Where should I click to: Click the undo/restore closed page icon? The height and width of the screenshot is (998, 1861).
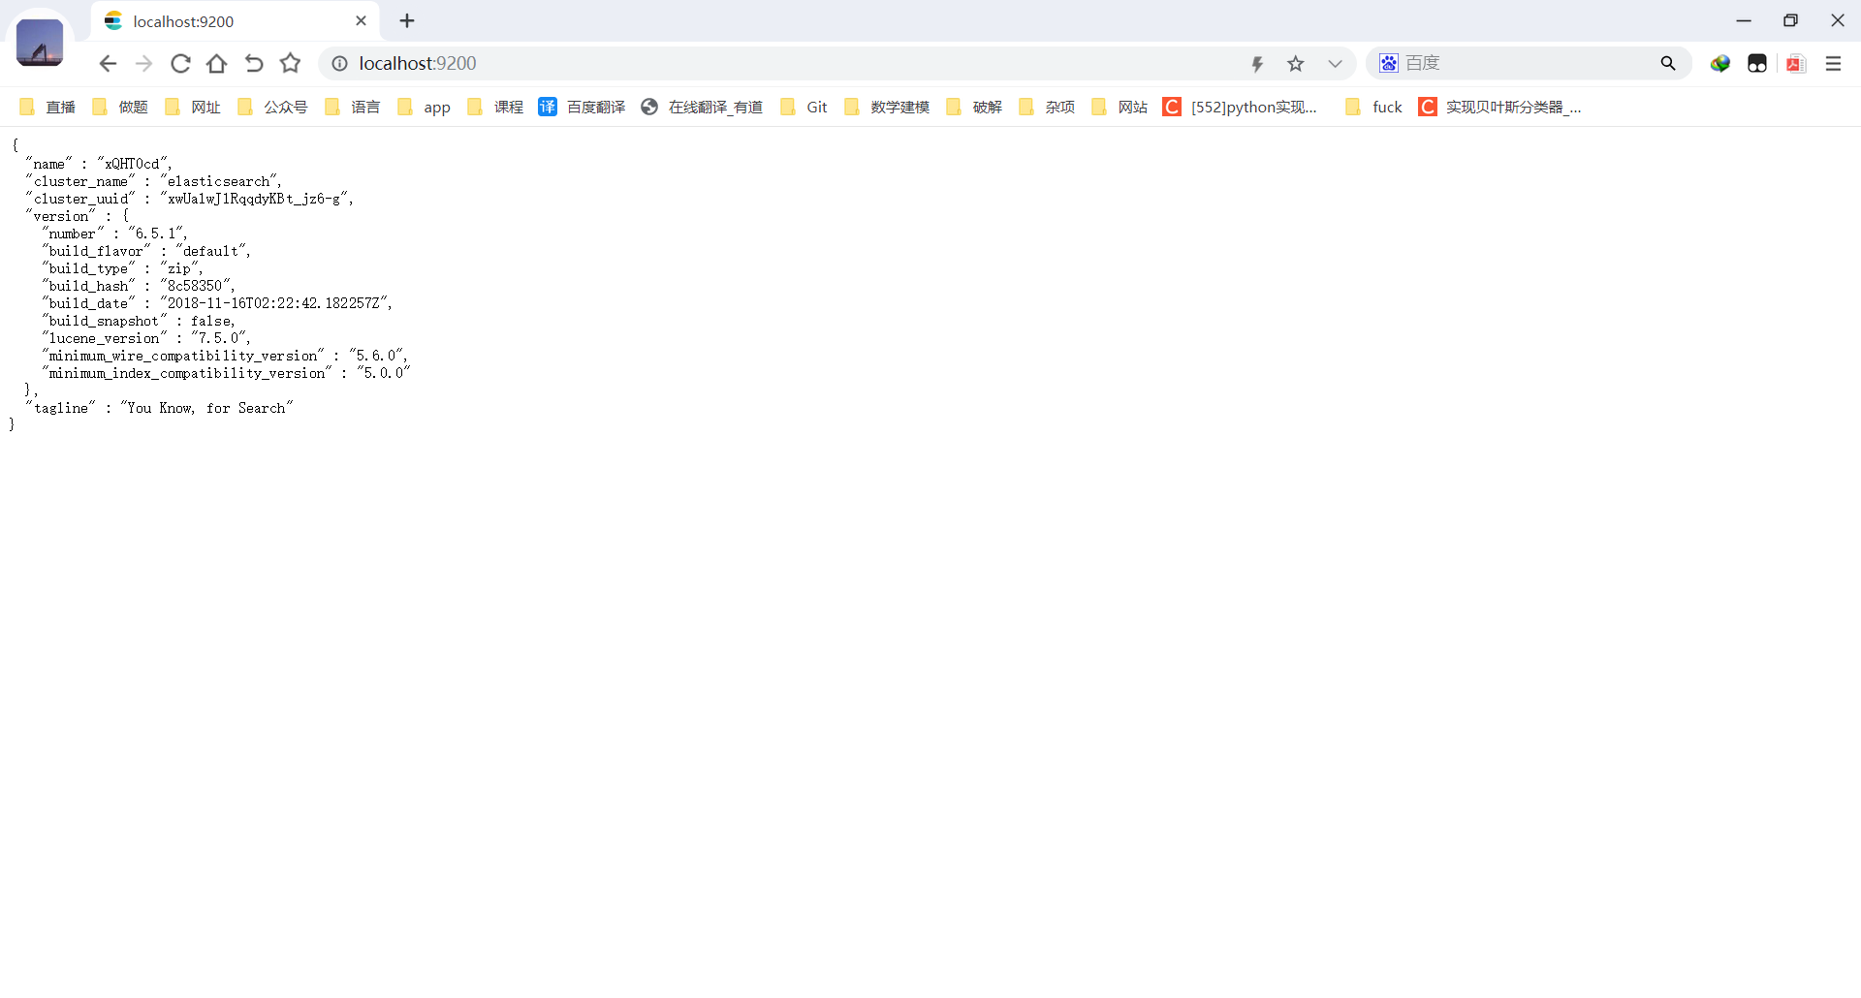tap(254, 64)
